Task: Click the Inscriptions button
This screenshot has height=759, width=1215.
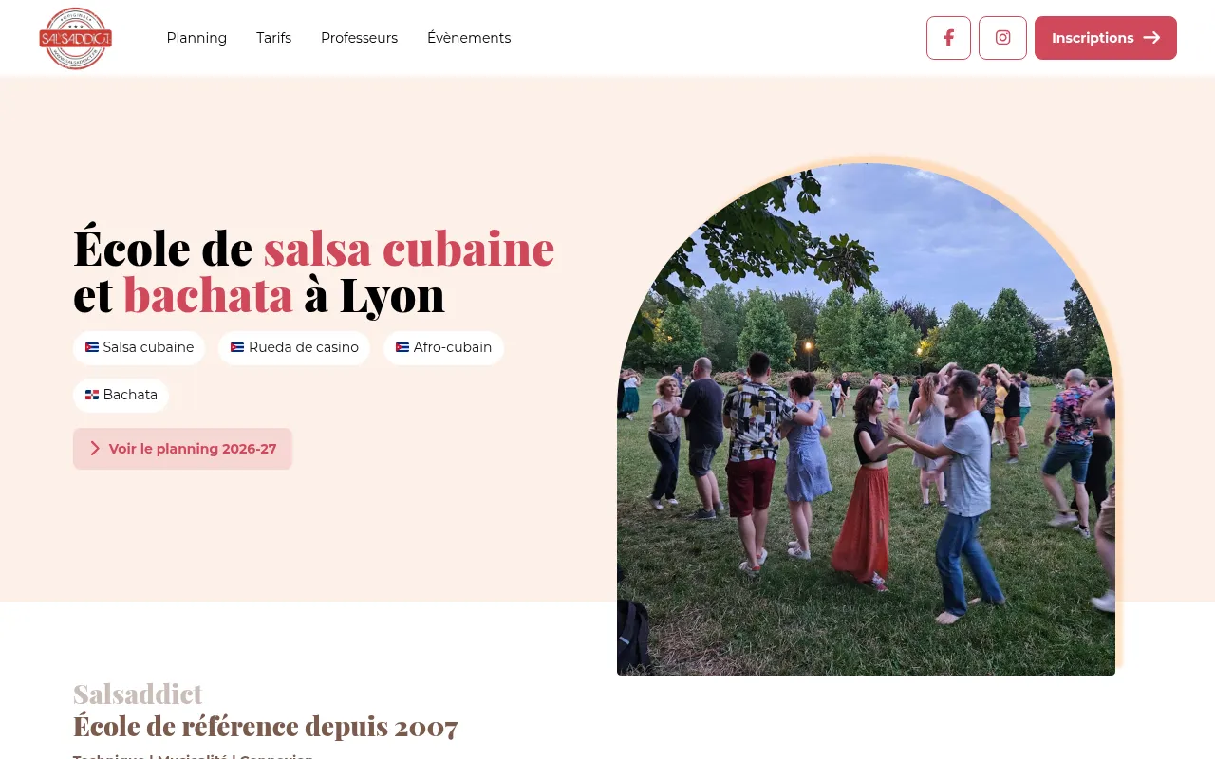Action: [1106, 38]
